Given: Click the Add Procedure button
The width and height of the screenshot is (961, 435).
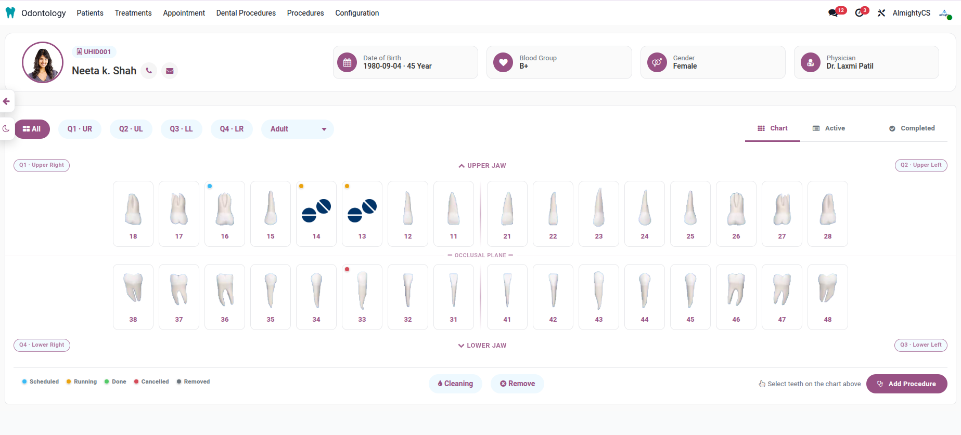Looking at the screenshot, I should [x=907, y=384].
